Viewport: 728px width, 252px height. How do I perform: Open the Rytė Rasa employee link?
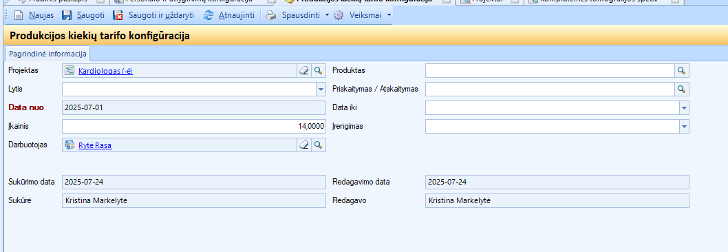95,145
